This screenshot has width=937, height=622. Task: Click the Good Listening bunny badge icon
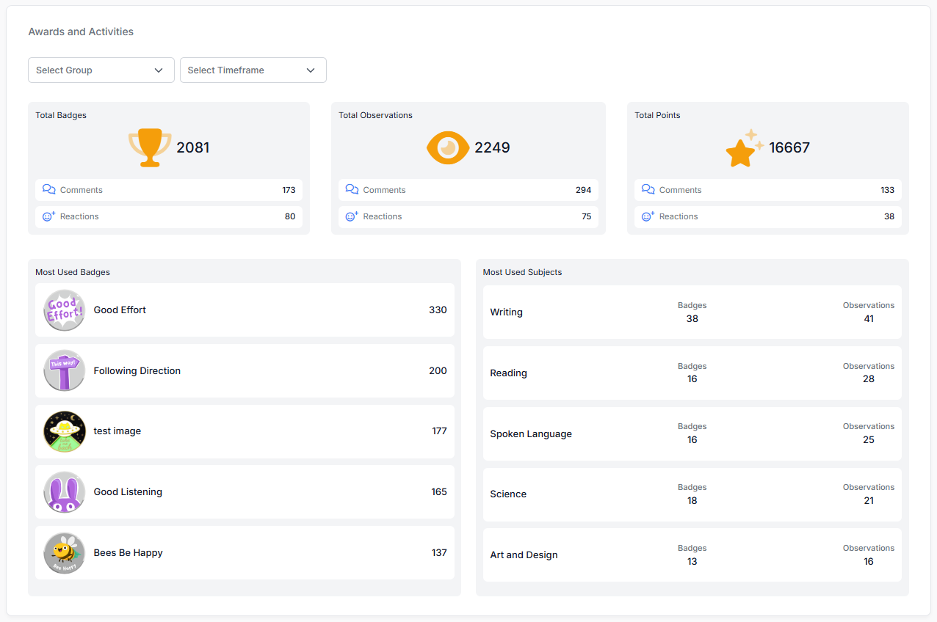coord(65,492)
